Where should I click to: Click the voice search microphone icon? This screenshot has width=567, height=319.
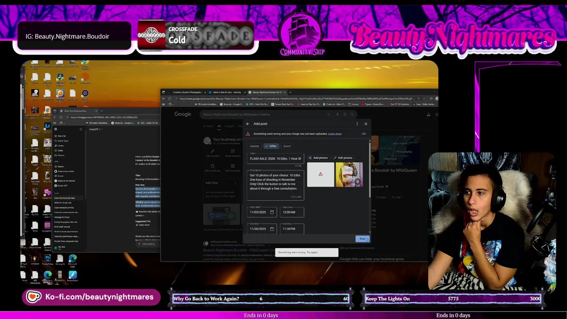coord(337,114)
